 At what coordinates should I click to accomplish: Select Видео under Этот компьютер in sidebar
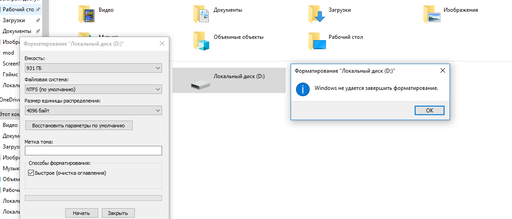tap(10, 125)
